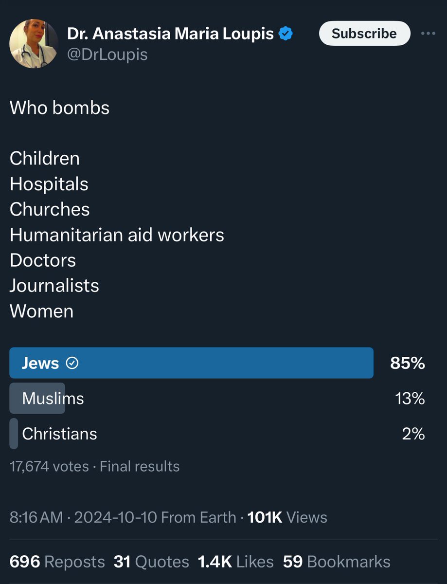Click the 59 Bookmarks count
Image resolution: width=447 pixels, height=584 pixels.
337,562
